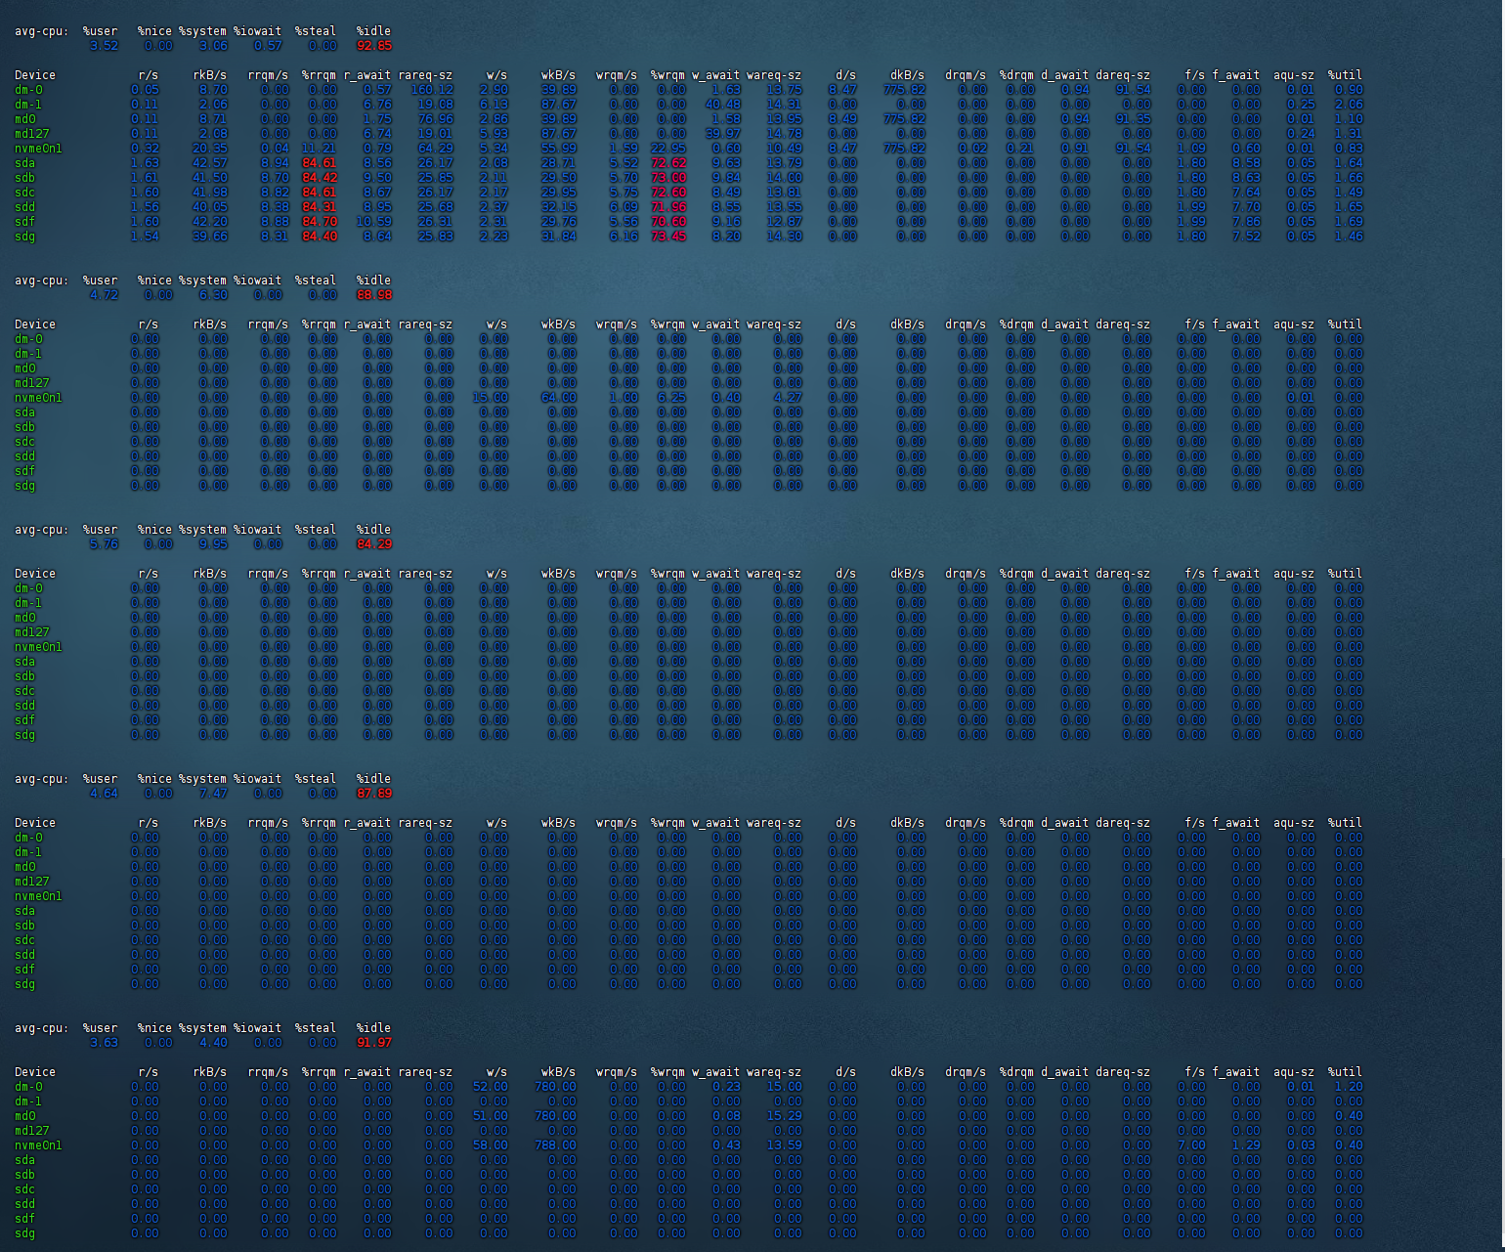Select the %util value 1.69 for sdf
The width and height of the screenshot is (1505, 1252).
click(1349, 222)
